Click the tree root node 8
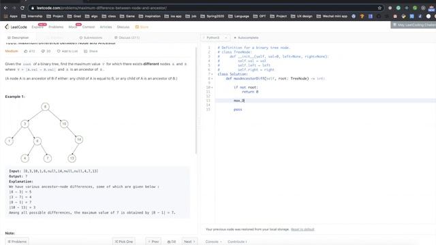The image size is (436, 245). coord(46,107)
